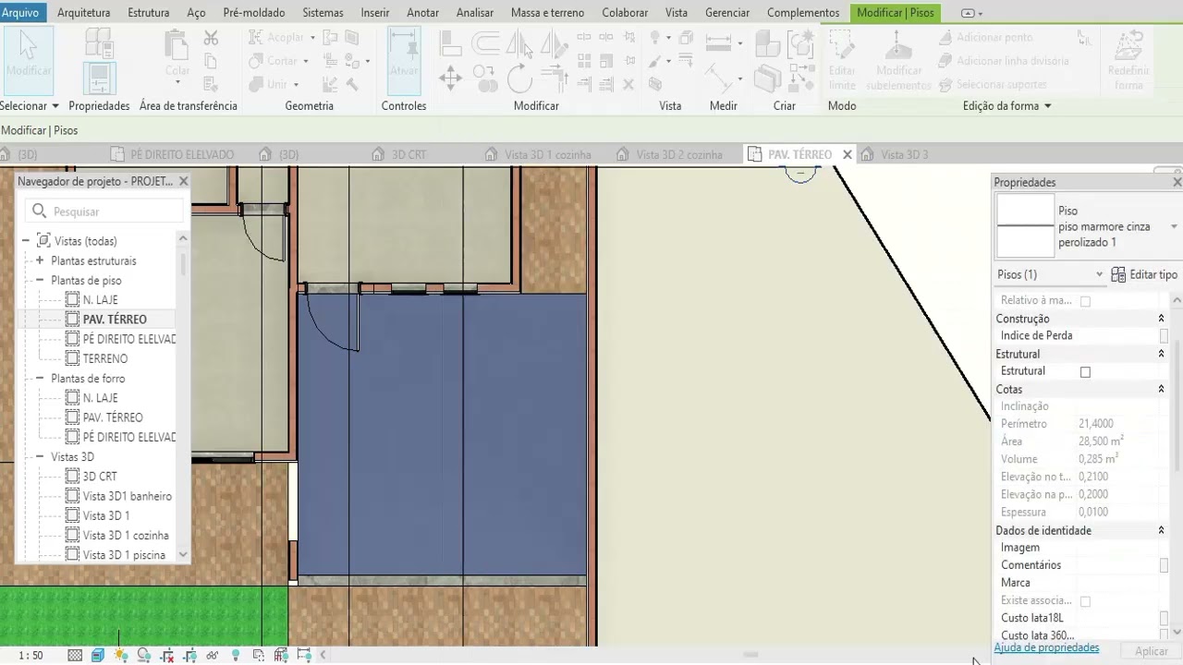The image size is (1183, 665).
Task: Toggle the Estrutural checkbox
Action: pos(1085,371)
